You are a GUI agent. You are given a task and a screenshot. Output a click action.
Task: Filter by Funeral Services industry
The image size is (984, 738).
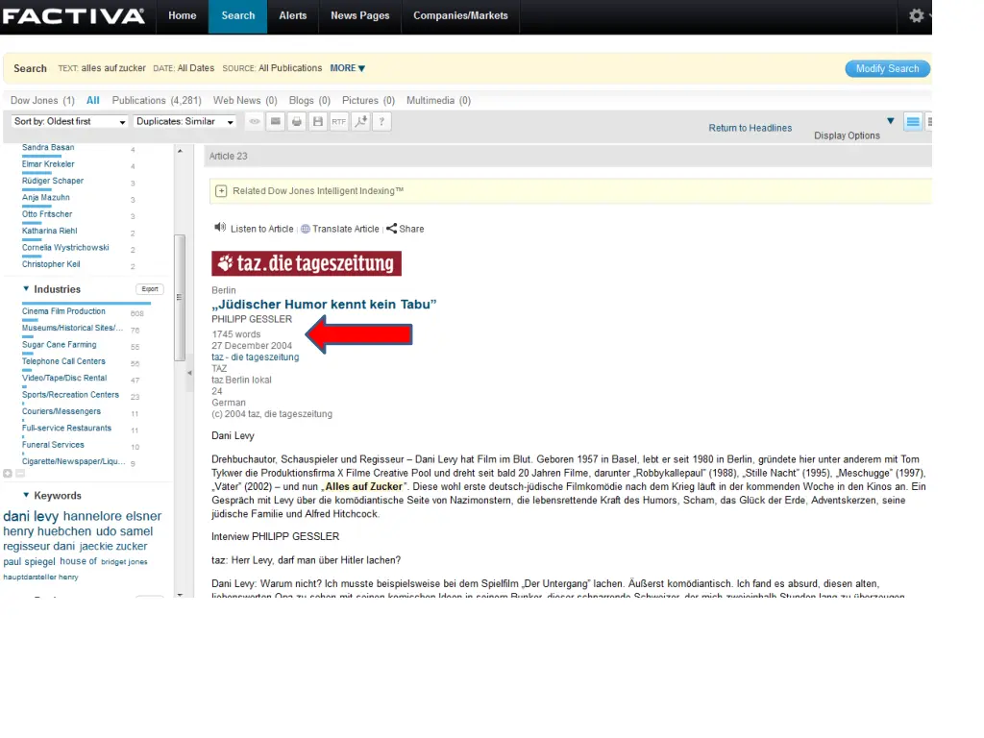point(53,444)
